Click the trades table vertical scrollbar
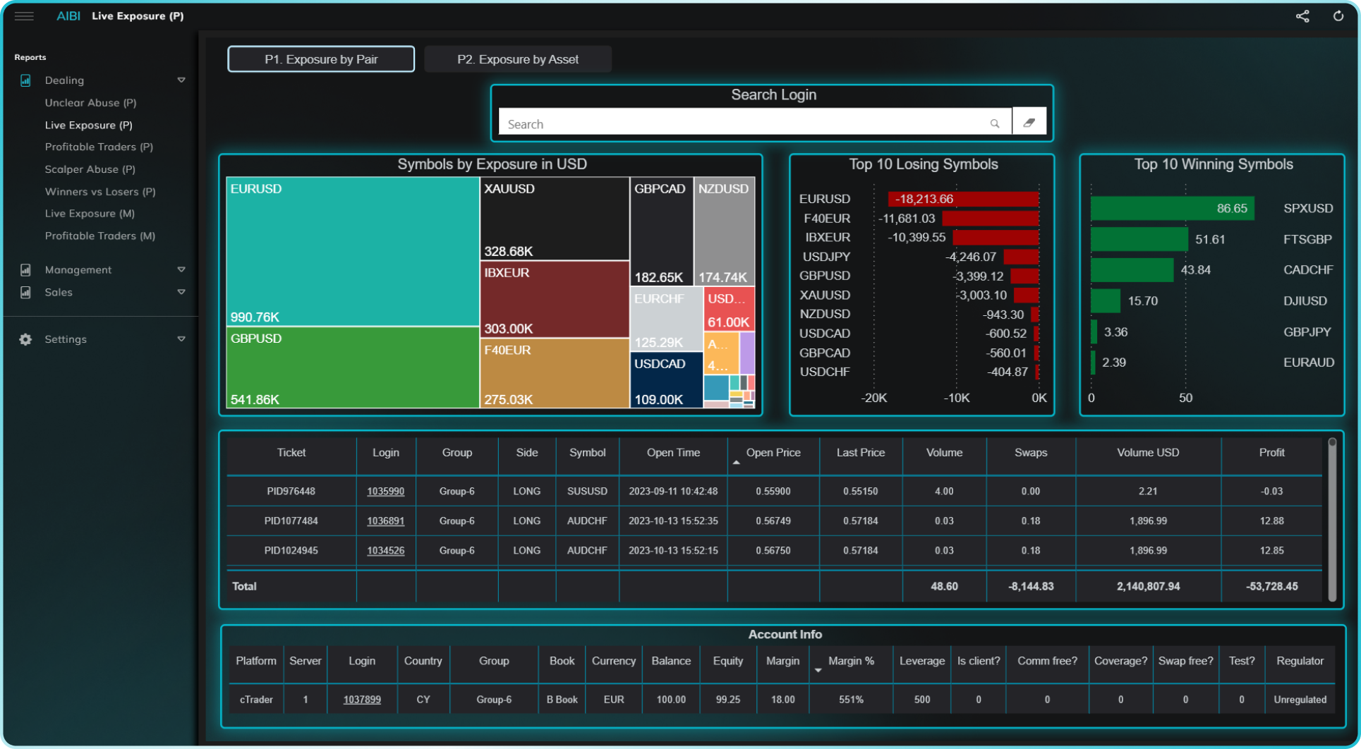 [1332, 519]
